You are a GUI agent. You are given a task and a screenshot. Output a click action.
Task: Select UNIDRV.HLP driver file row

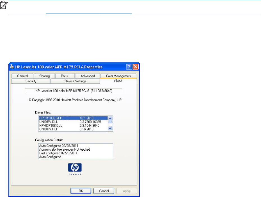tap(73, 129)
